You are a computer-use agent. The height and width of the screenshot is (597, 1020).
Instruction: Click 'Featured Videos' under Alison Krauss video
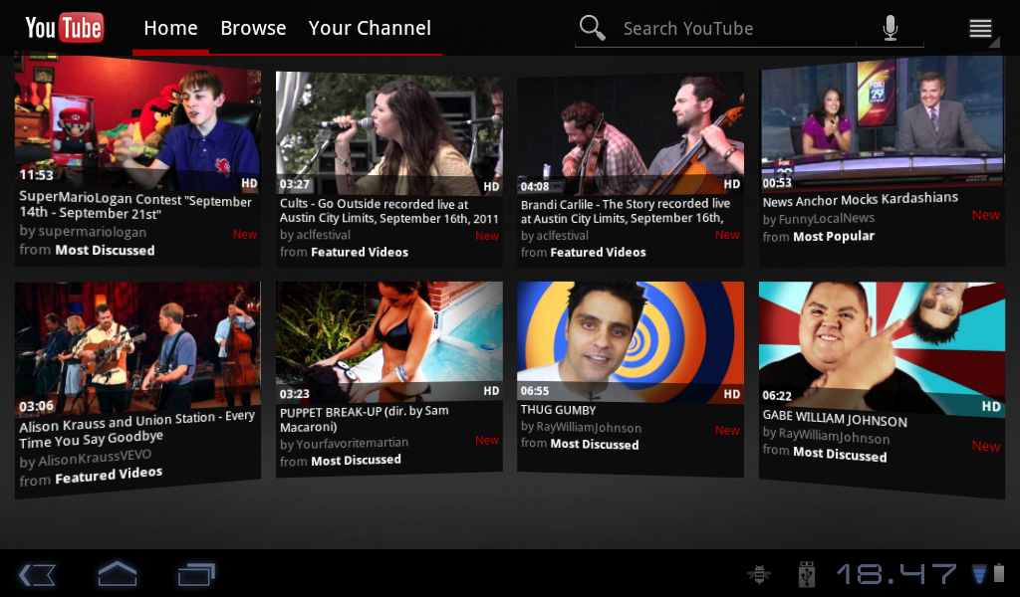coord(109,476)
